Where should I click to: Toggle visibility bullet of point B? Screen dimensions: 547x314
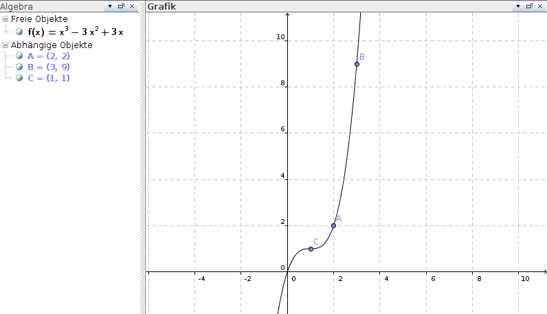click(x=20, y=67)
